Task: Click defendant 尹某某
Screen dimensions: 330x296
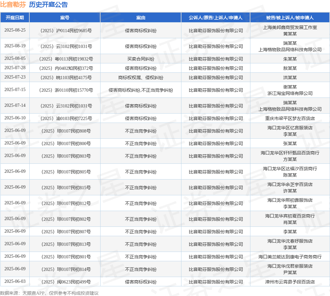Action: pyautogui.click(x=290, y=273)
